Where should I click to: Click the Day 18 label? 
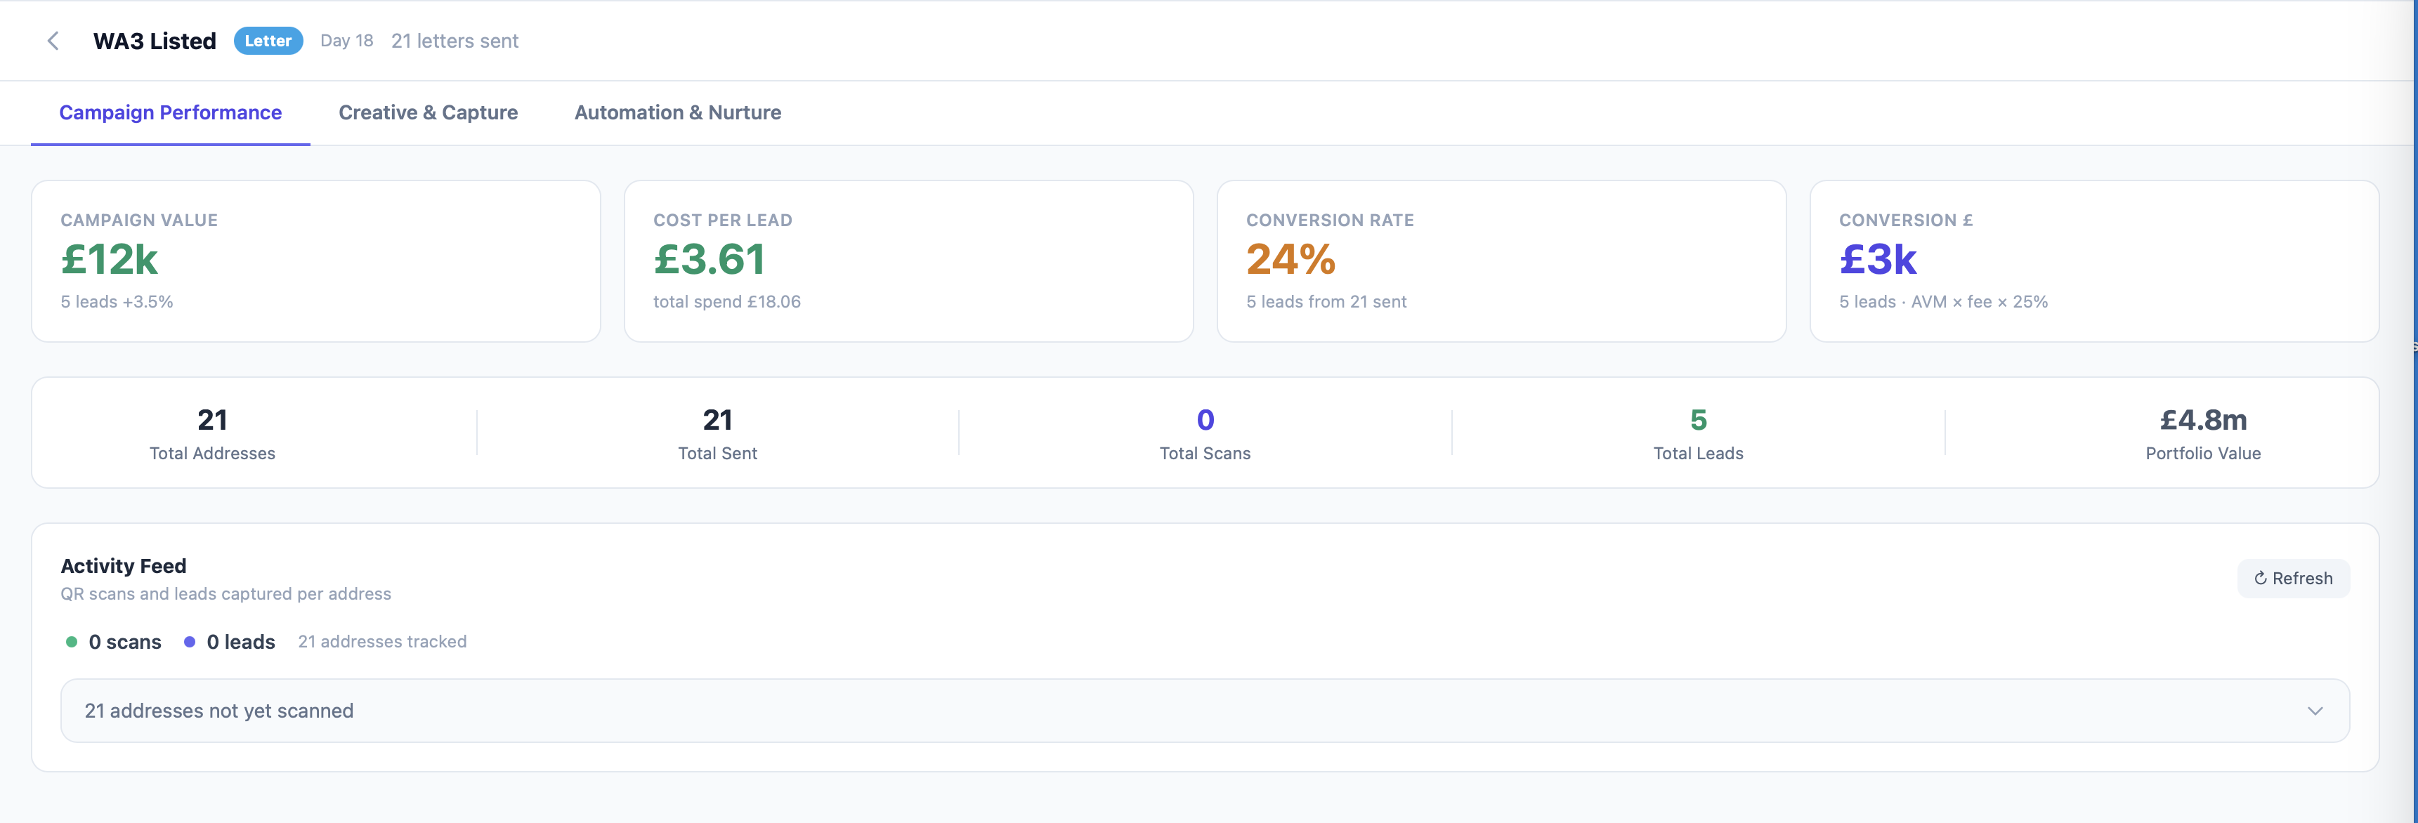(x=346, y=40)
